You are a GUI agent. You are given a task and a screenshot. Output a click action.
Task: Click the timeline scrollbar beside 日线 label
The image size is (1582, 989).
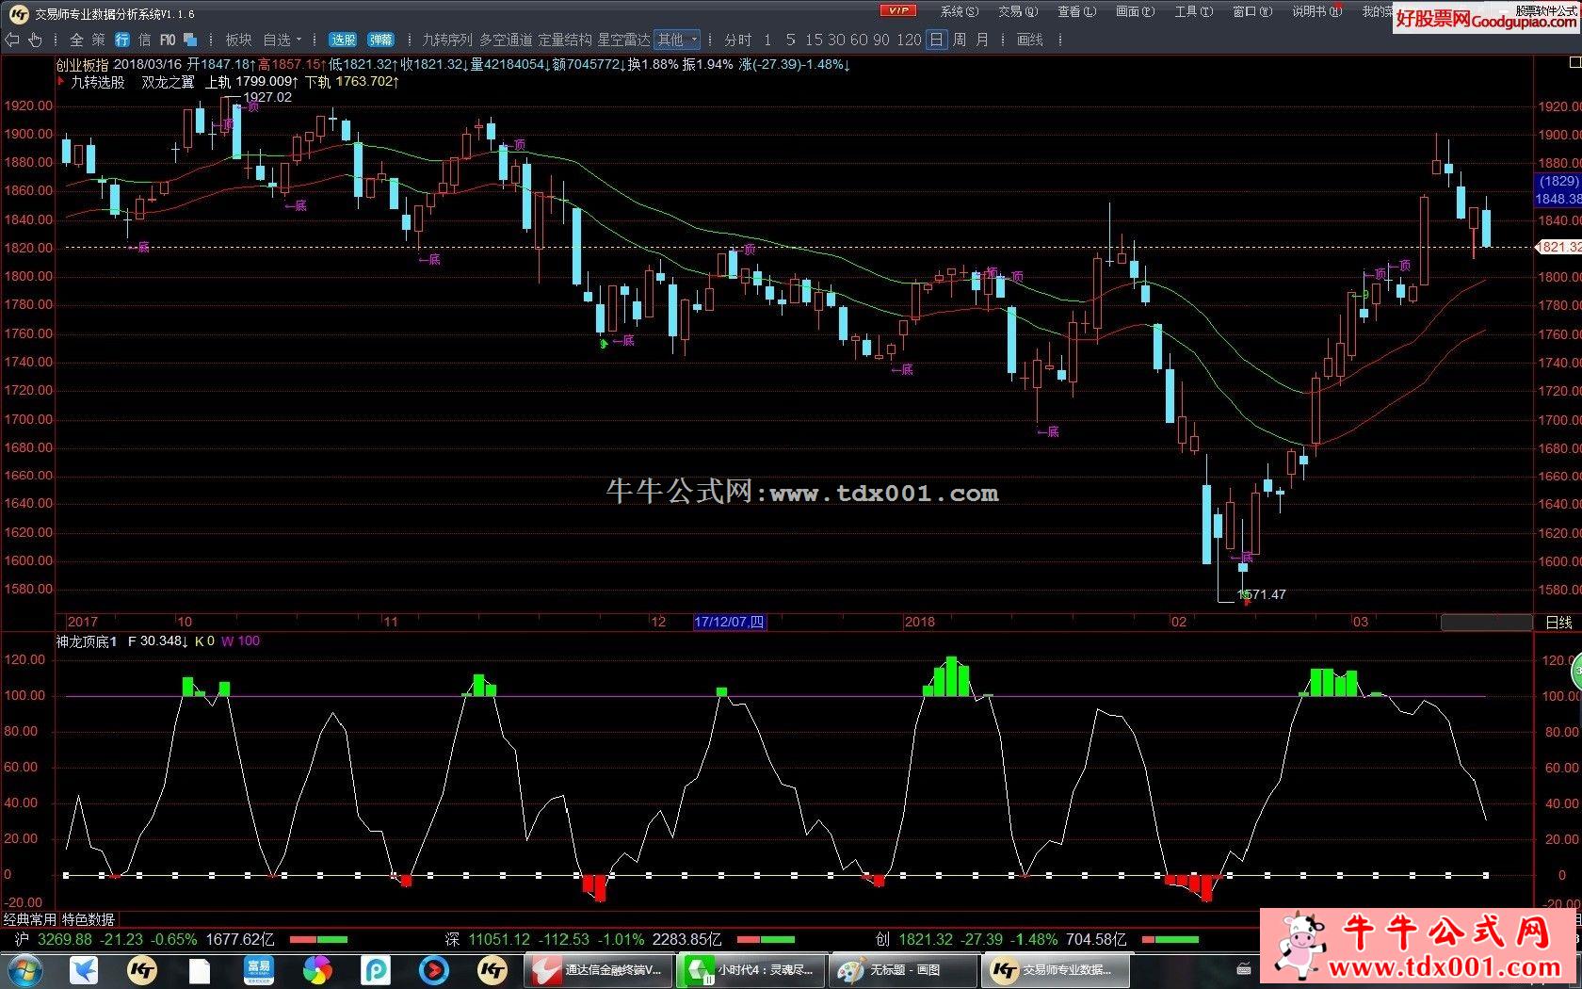click(1486, 623)
